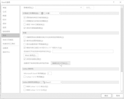The height and width of the screenshot is (99, 124).
Task: Go to 信任中心 category
Action: point(10,52)
